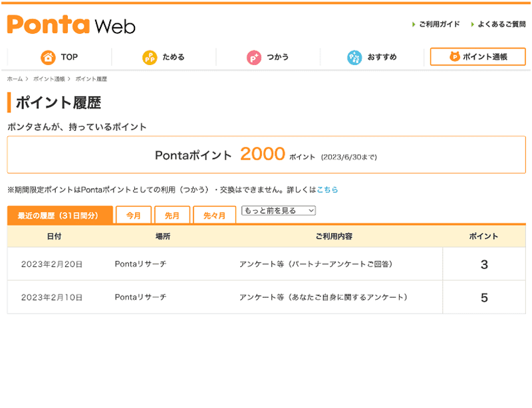Select 最近の履歴（31日間分） tab
The width and height of the screenshot is (532, 408).
pyautogui.click(x=60, y=215)
